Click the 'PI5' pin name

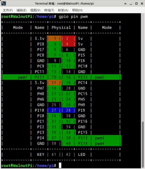click(x=81, y=55)
